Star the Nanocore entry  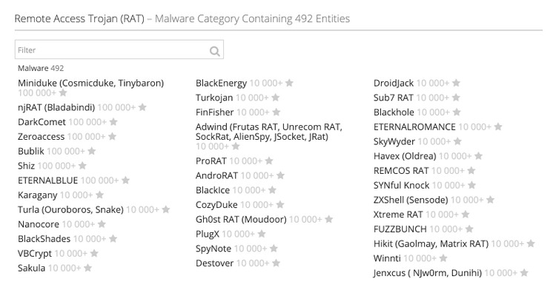click(x=102, y=224)
